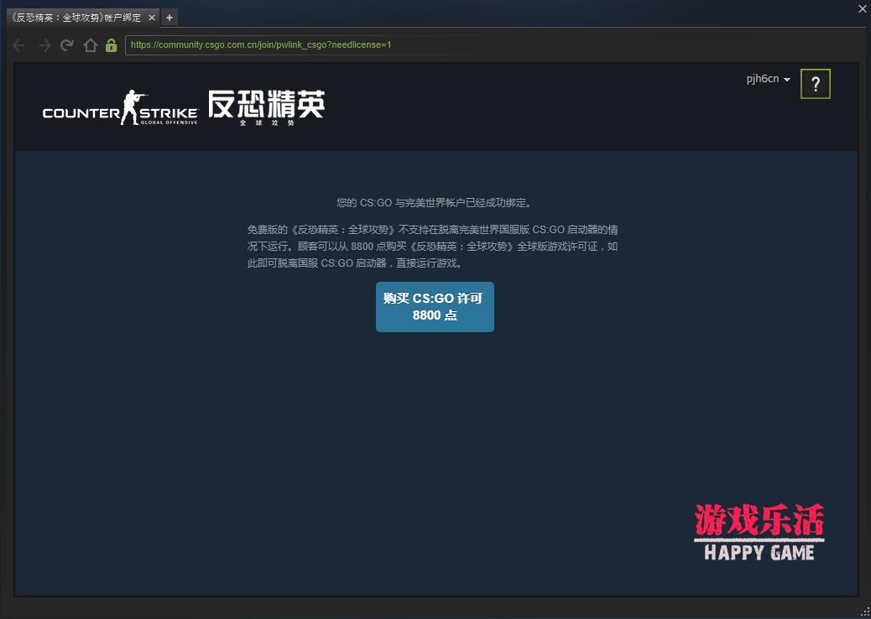871x619 pixels.
Task: Open the pjh6cn account dropdown
Action: click(766, 77)
